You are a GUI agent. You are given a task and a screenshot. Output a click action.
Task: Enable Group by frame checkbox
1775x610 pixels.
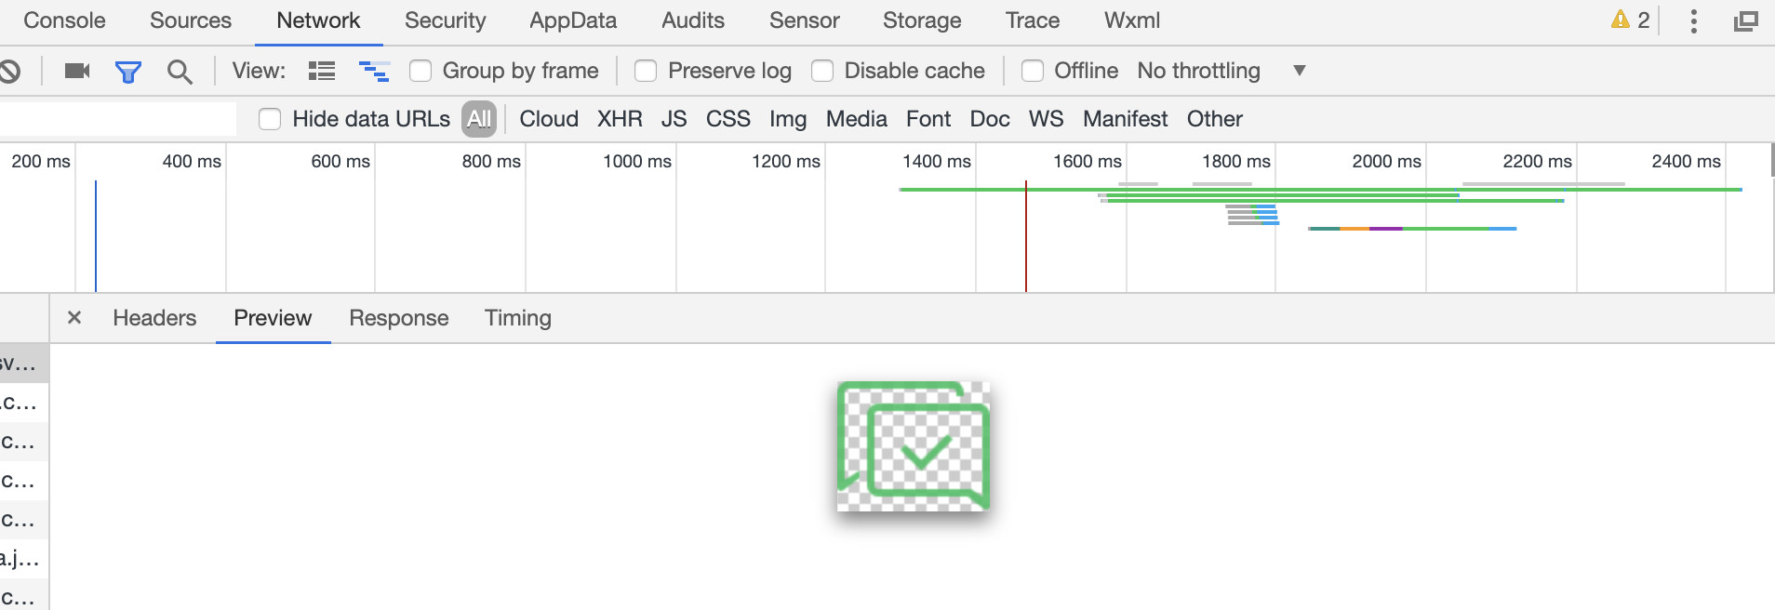click(420, 71)
